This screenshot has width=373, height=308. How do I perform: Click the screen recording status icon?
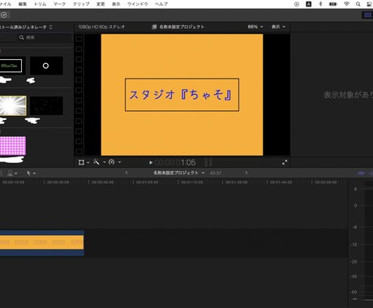(x=297, y=4)
